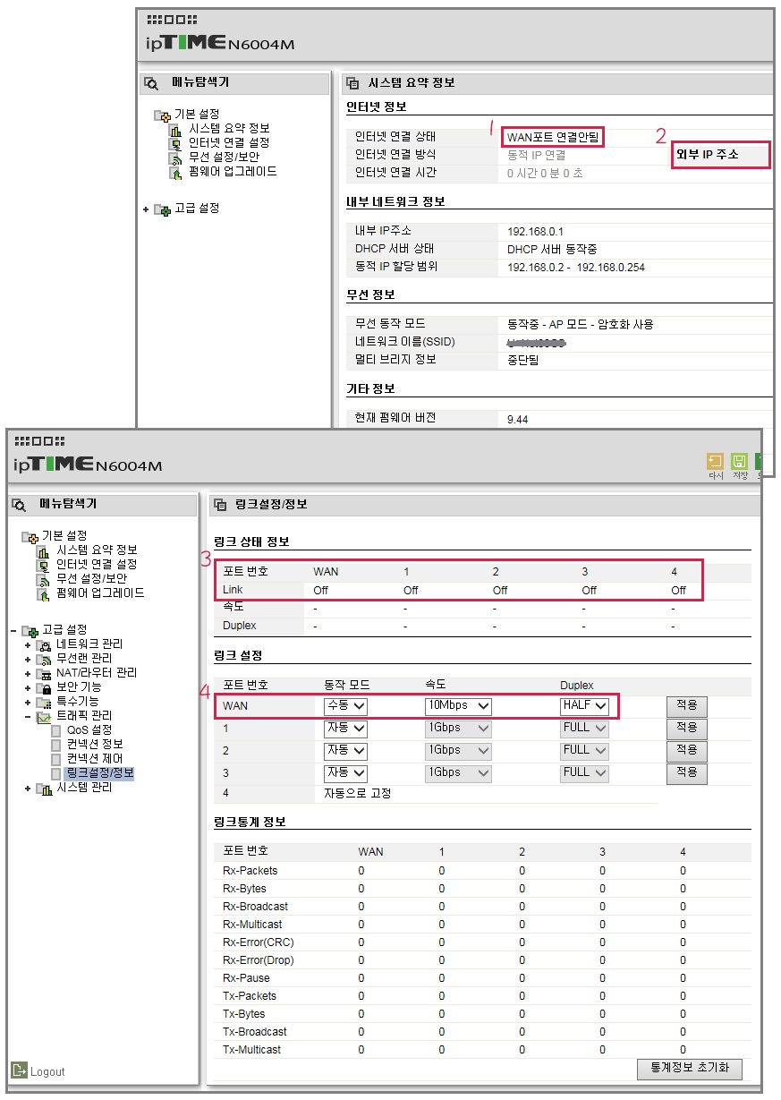Expand 고급 설정 in the system summary window
Screen dimensions: 781x1100
coord(146,209)
